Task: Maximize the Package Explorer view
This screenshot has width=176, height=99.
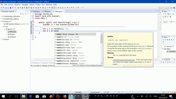Action: [28, 11]
